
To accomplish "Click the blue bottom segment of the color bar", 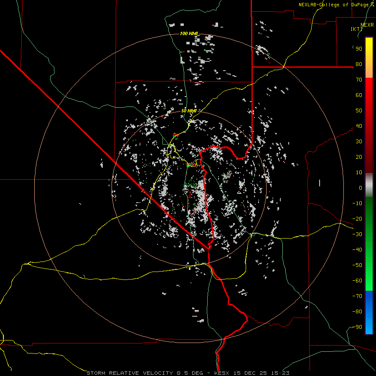I will [x=369, y=312].
